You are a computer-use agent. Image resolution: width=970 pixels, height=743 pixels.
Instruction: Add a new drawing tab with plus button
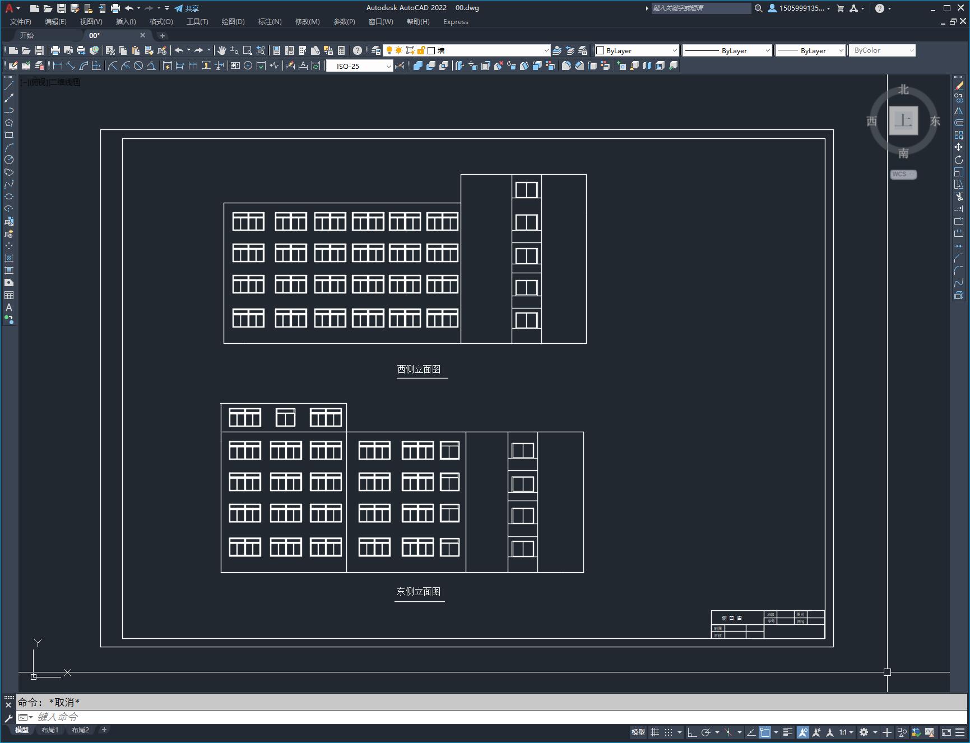click(163, 35)
